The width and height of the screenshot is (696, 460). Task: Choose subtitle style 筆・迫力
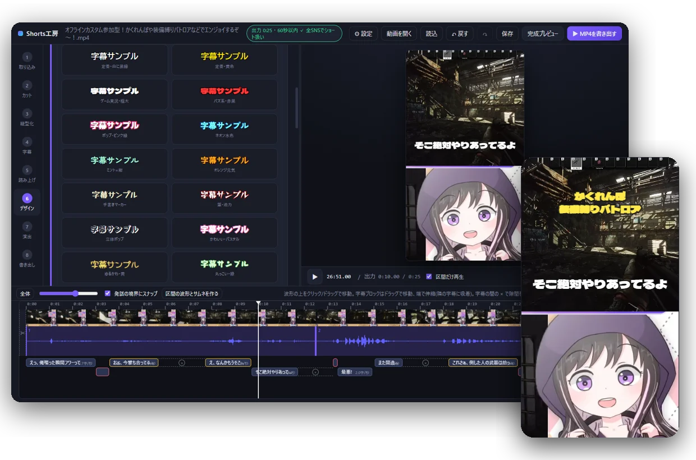(x=225, y=199)
